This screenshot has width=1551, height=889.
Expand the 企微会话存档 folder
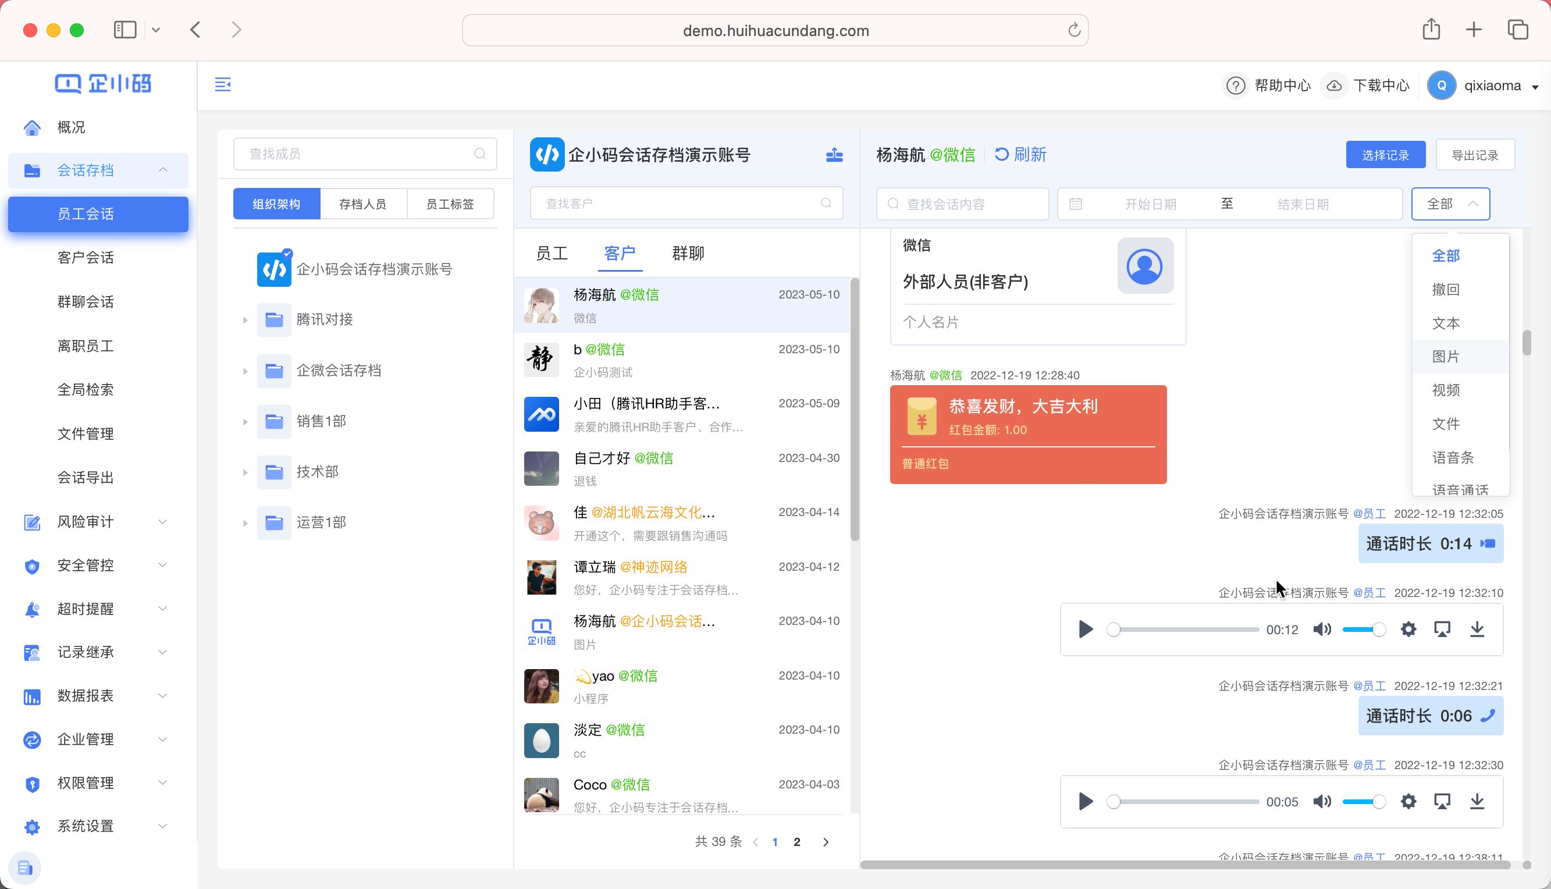[245, 371]
